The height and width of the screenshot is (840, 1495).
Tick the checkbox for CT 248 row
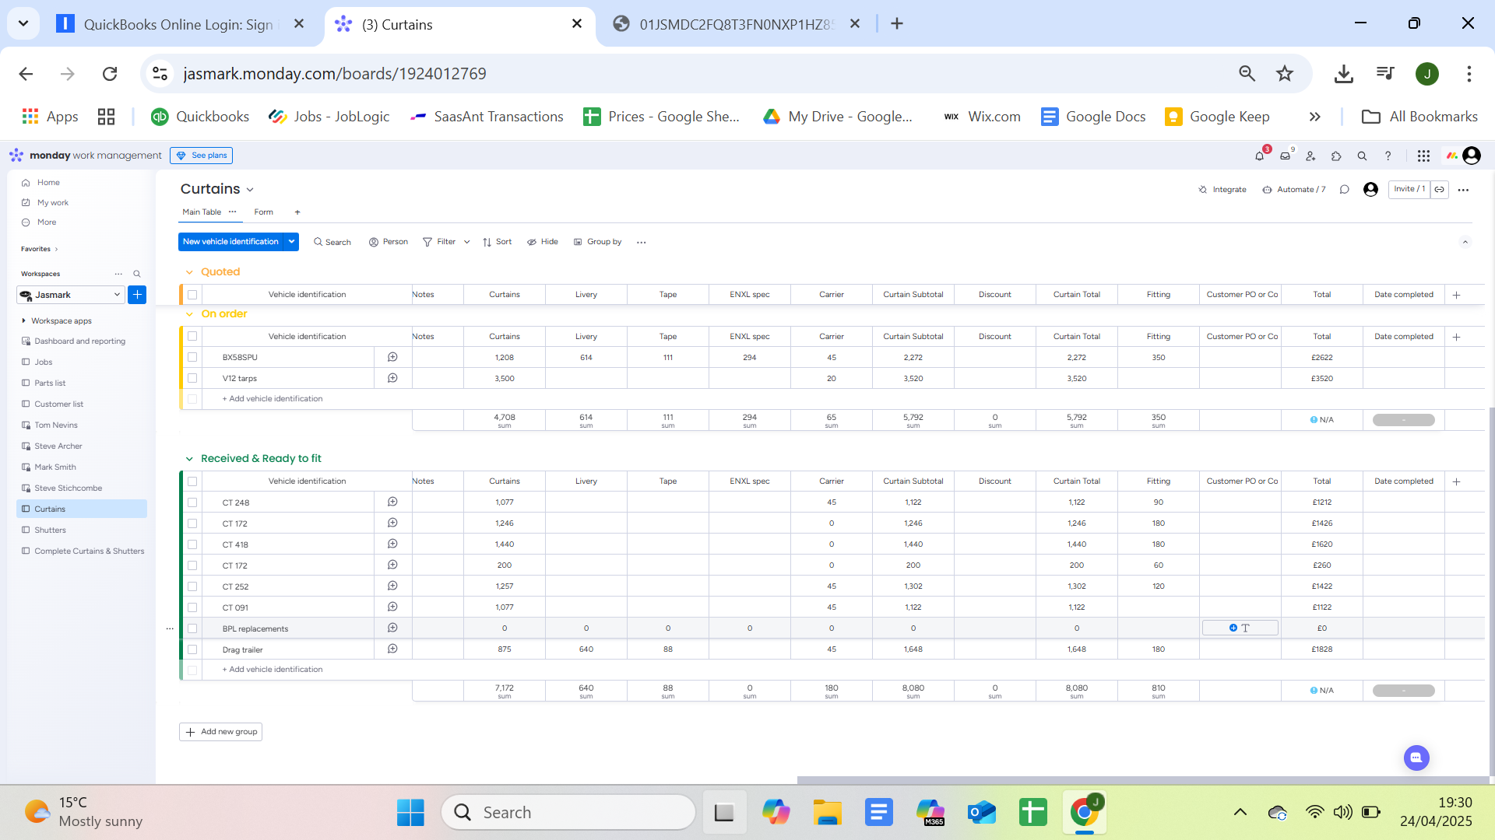(x=192, y=502)
